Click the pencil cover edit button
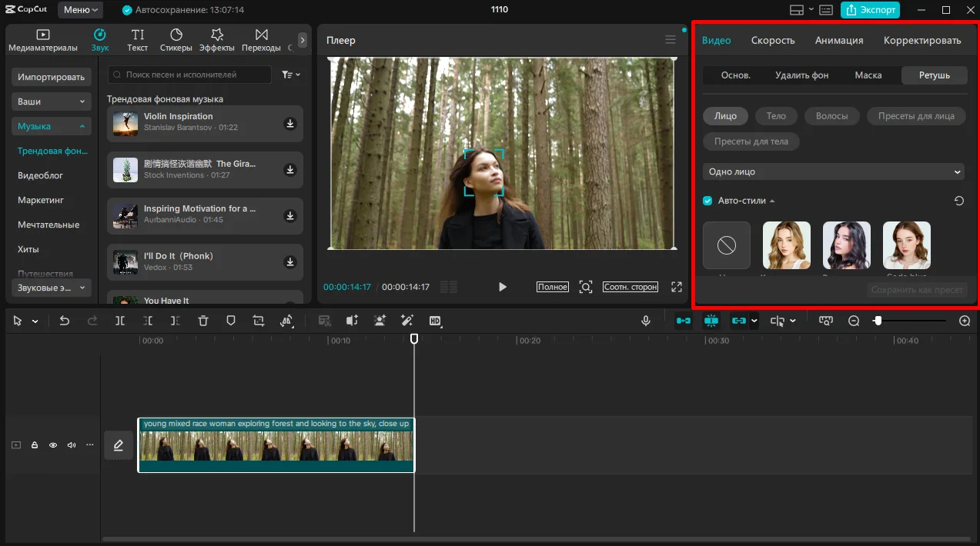 (x=119, y=445)
